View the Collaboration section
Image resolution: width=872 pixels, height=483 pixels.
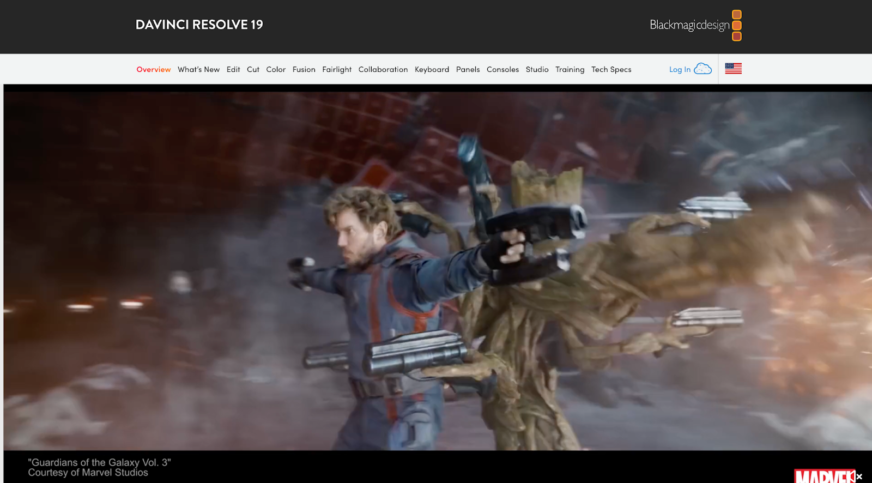coord(383,69)
